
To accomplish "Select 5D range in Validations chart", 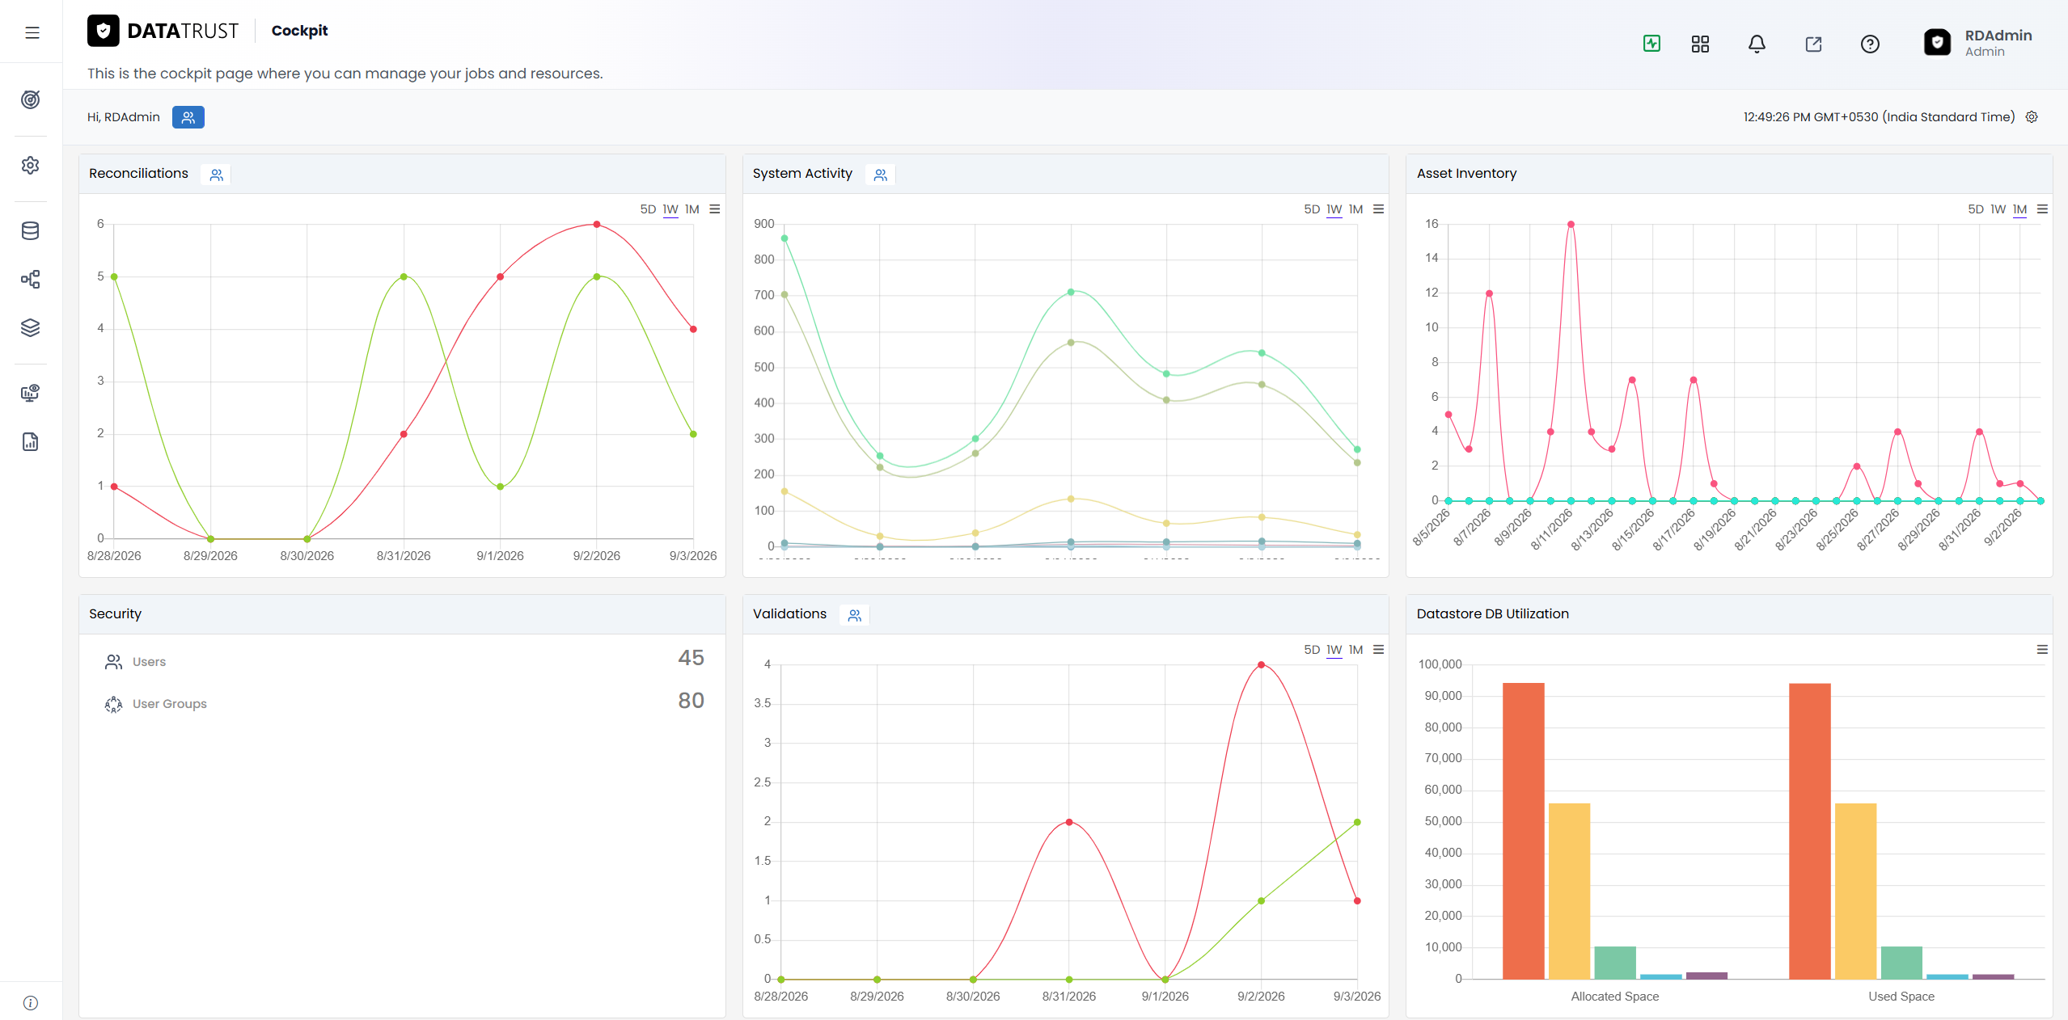I will pyautogui.click(x=1312, y=650).
